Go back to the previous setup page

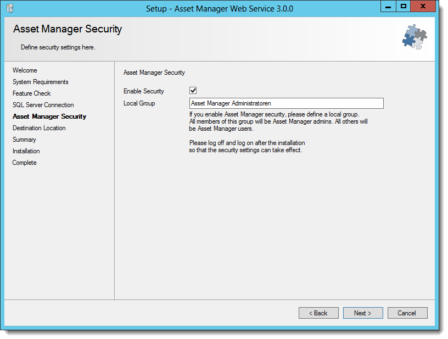[x=318, y=313]
